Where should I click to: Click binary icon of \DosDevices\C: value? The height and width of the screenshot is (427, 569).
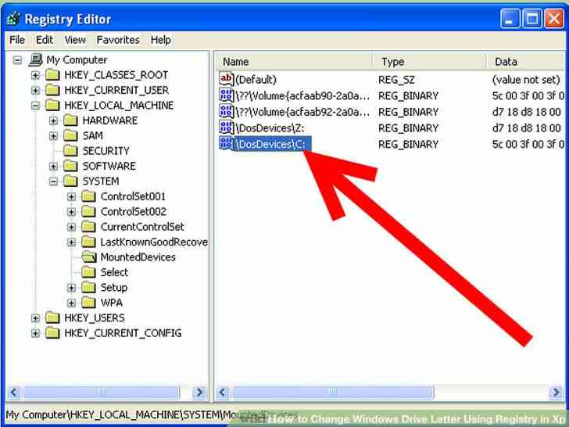coord(227,144)
